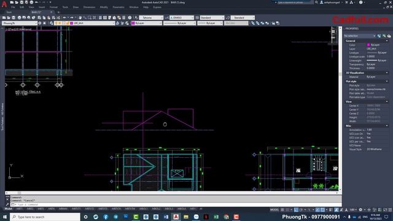This screenshot has height=221, width=393.
Task: Click the Cut icon in Standard toolbar
Action: 39,18
